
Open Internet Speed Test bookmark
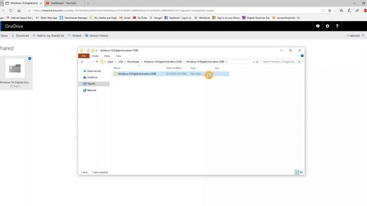tap(19, 18)
